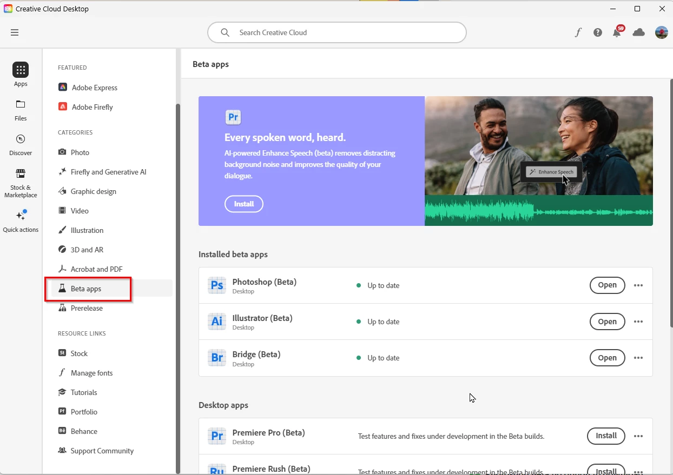Viewport: 673px width, 475px height.
Task: Open more options for Bridge (Beta)
Action: 638,358
